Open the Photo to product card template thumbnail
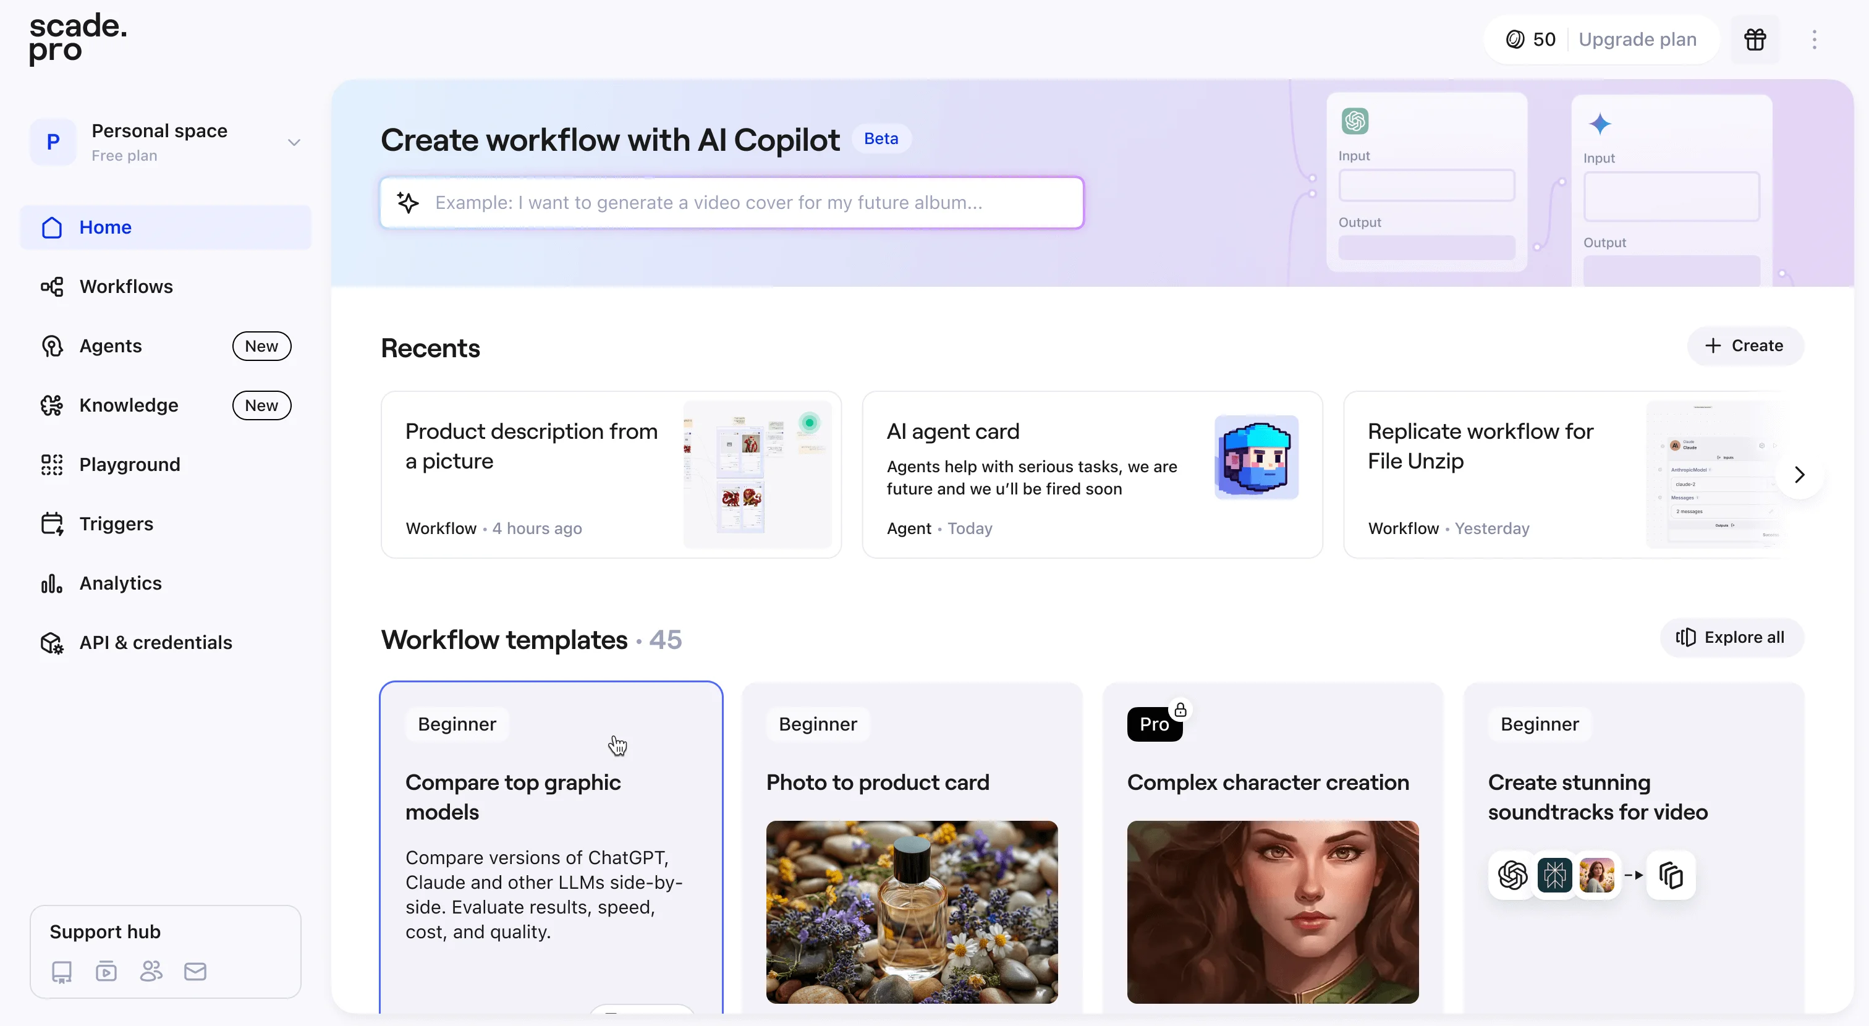 (912, 912)
